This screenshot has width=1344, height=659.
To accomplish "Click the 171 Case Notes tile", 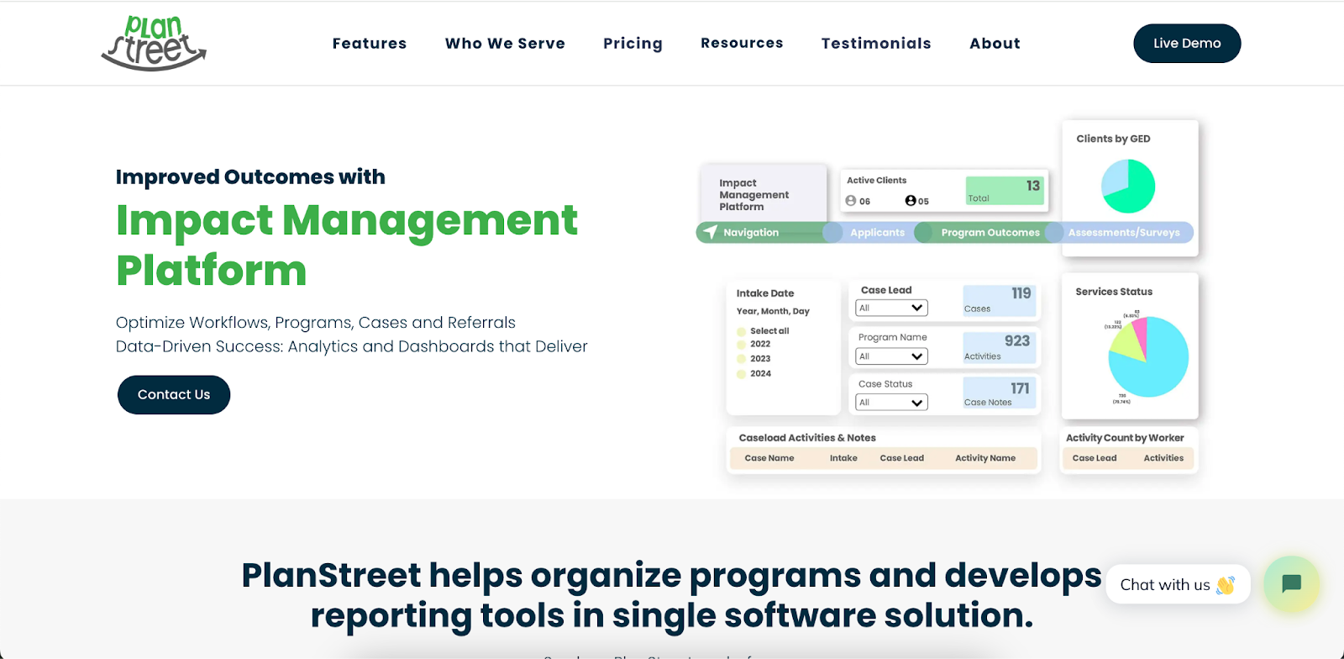I will point(1000,393).
